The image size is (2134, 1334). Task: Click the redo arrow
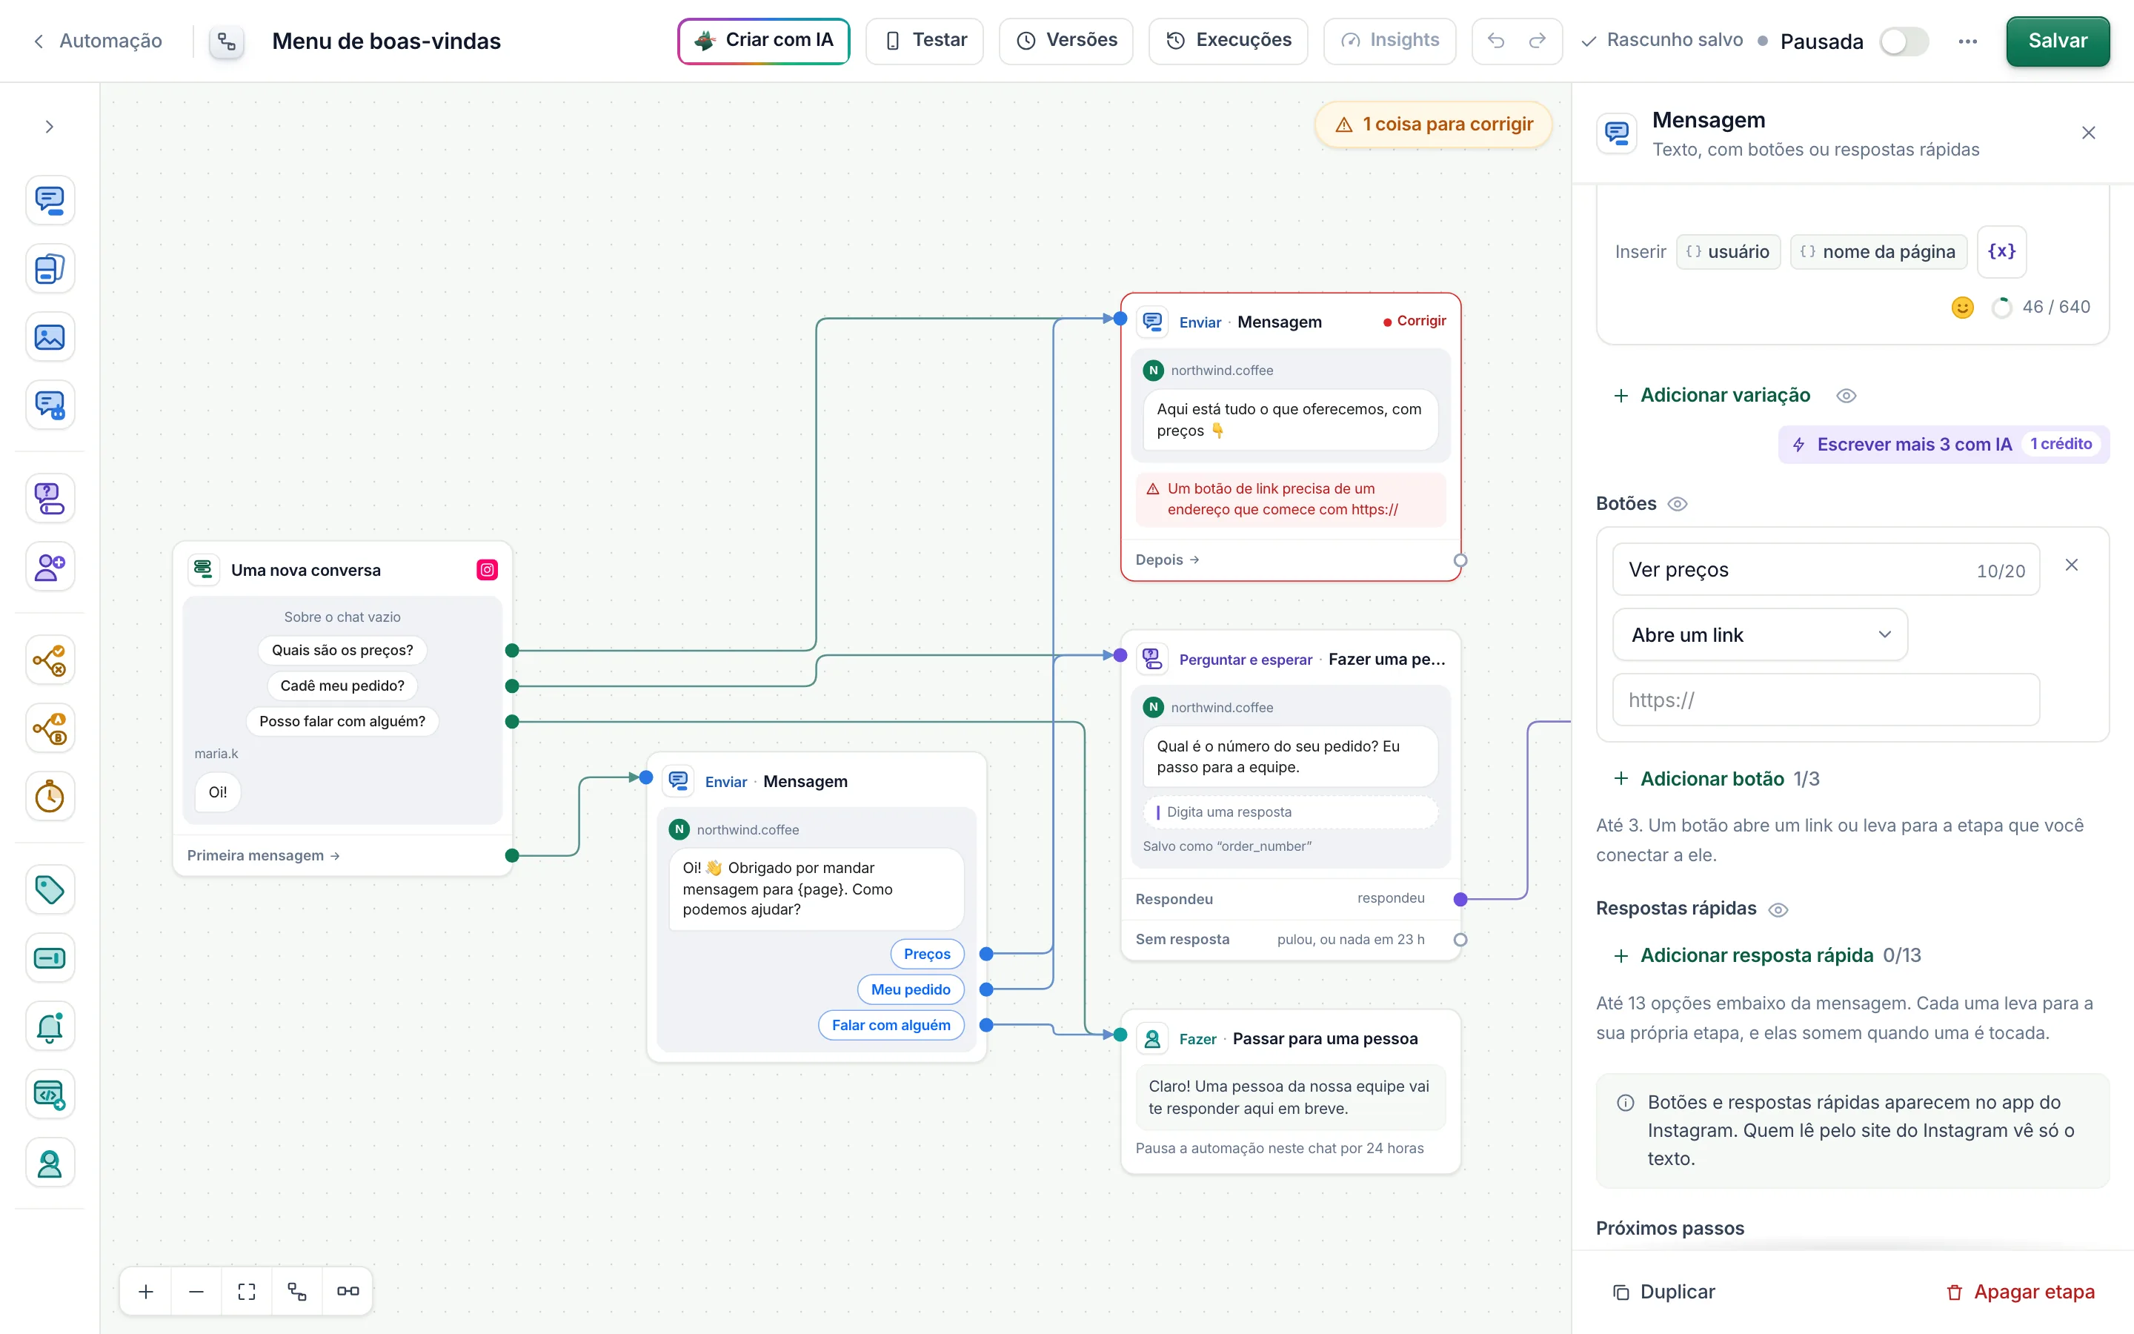coord(1537,41)
